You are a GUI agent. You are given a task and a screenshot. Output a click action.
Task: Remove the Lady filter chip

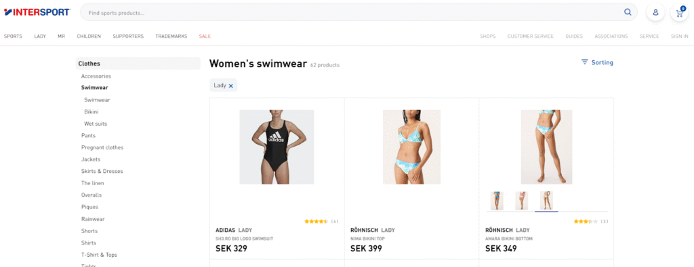(230, 86)
